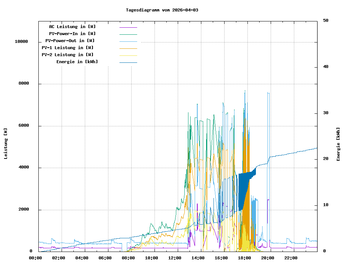354x266 pixels.
Task: Click the 50 tick label on the right axis
Action: pos(326,21)
